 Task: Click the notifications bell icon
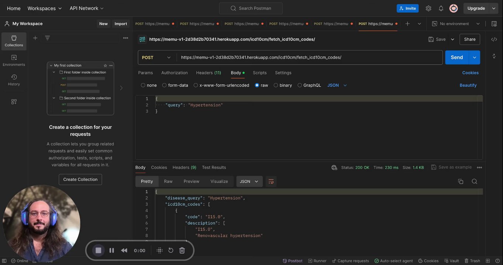coord(441,8)
